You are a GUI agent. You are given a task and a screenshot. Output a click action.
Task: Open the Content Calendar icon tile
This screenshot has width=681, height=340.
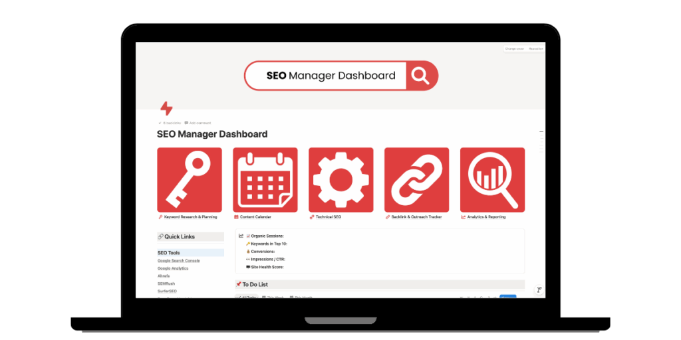(265, 179)
